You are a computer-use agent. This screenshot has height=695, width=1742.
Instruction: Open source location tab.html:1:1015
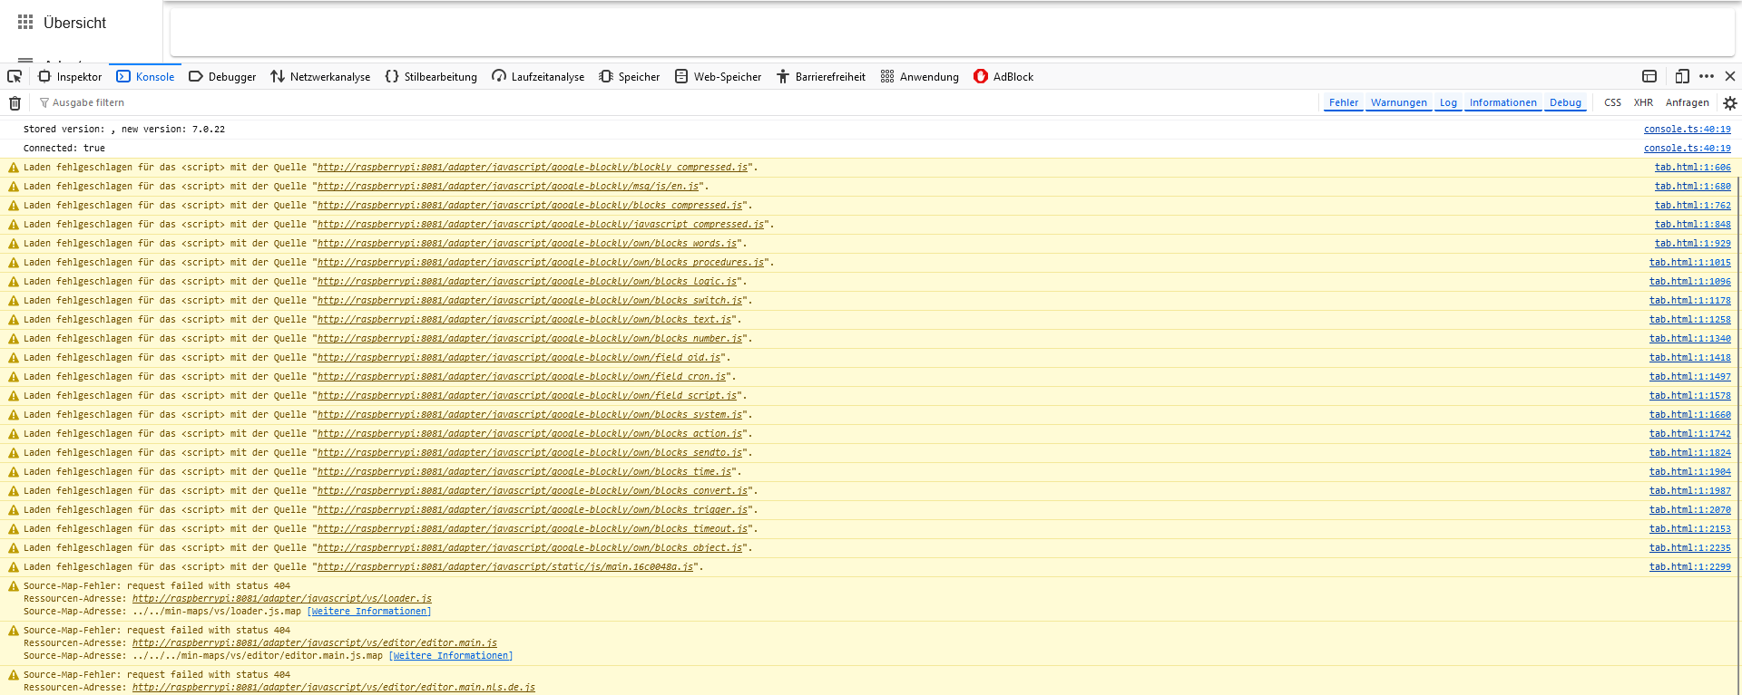click(x=1690, y=263)
